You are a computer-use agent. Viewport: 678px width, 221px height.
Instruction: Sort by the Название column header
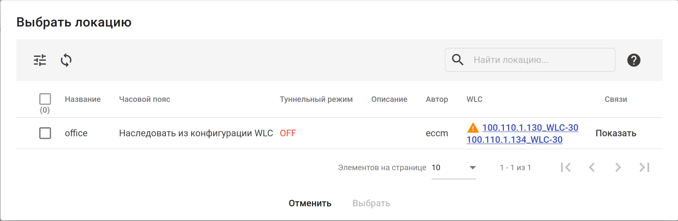tap(82, 99)
